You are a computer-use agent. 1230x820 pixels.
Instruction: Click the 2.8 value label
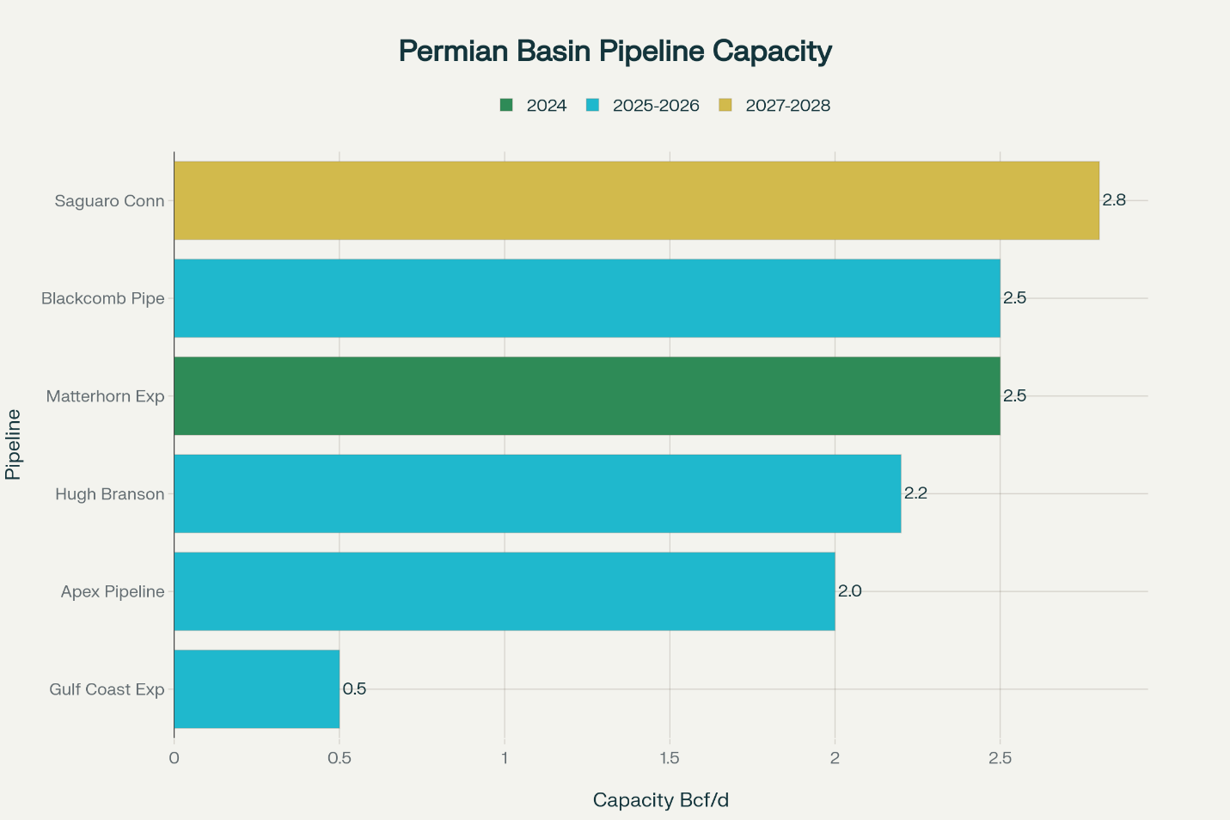[1114, 200]
